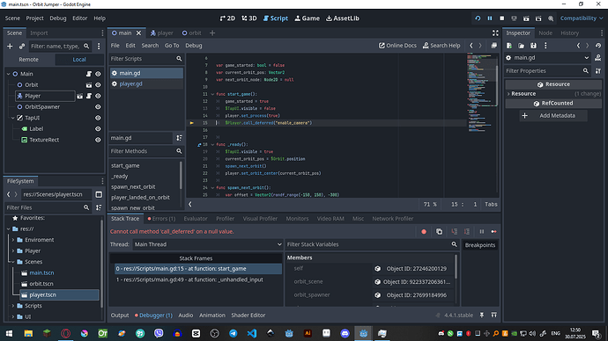The width and height of the screenshot is (608, 341).
Task: Collapse the TapUI node tree
Action: (12, 118)
